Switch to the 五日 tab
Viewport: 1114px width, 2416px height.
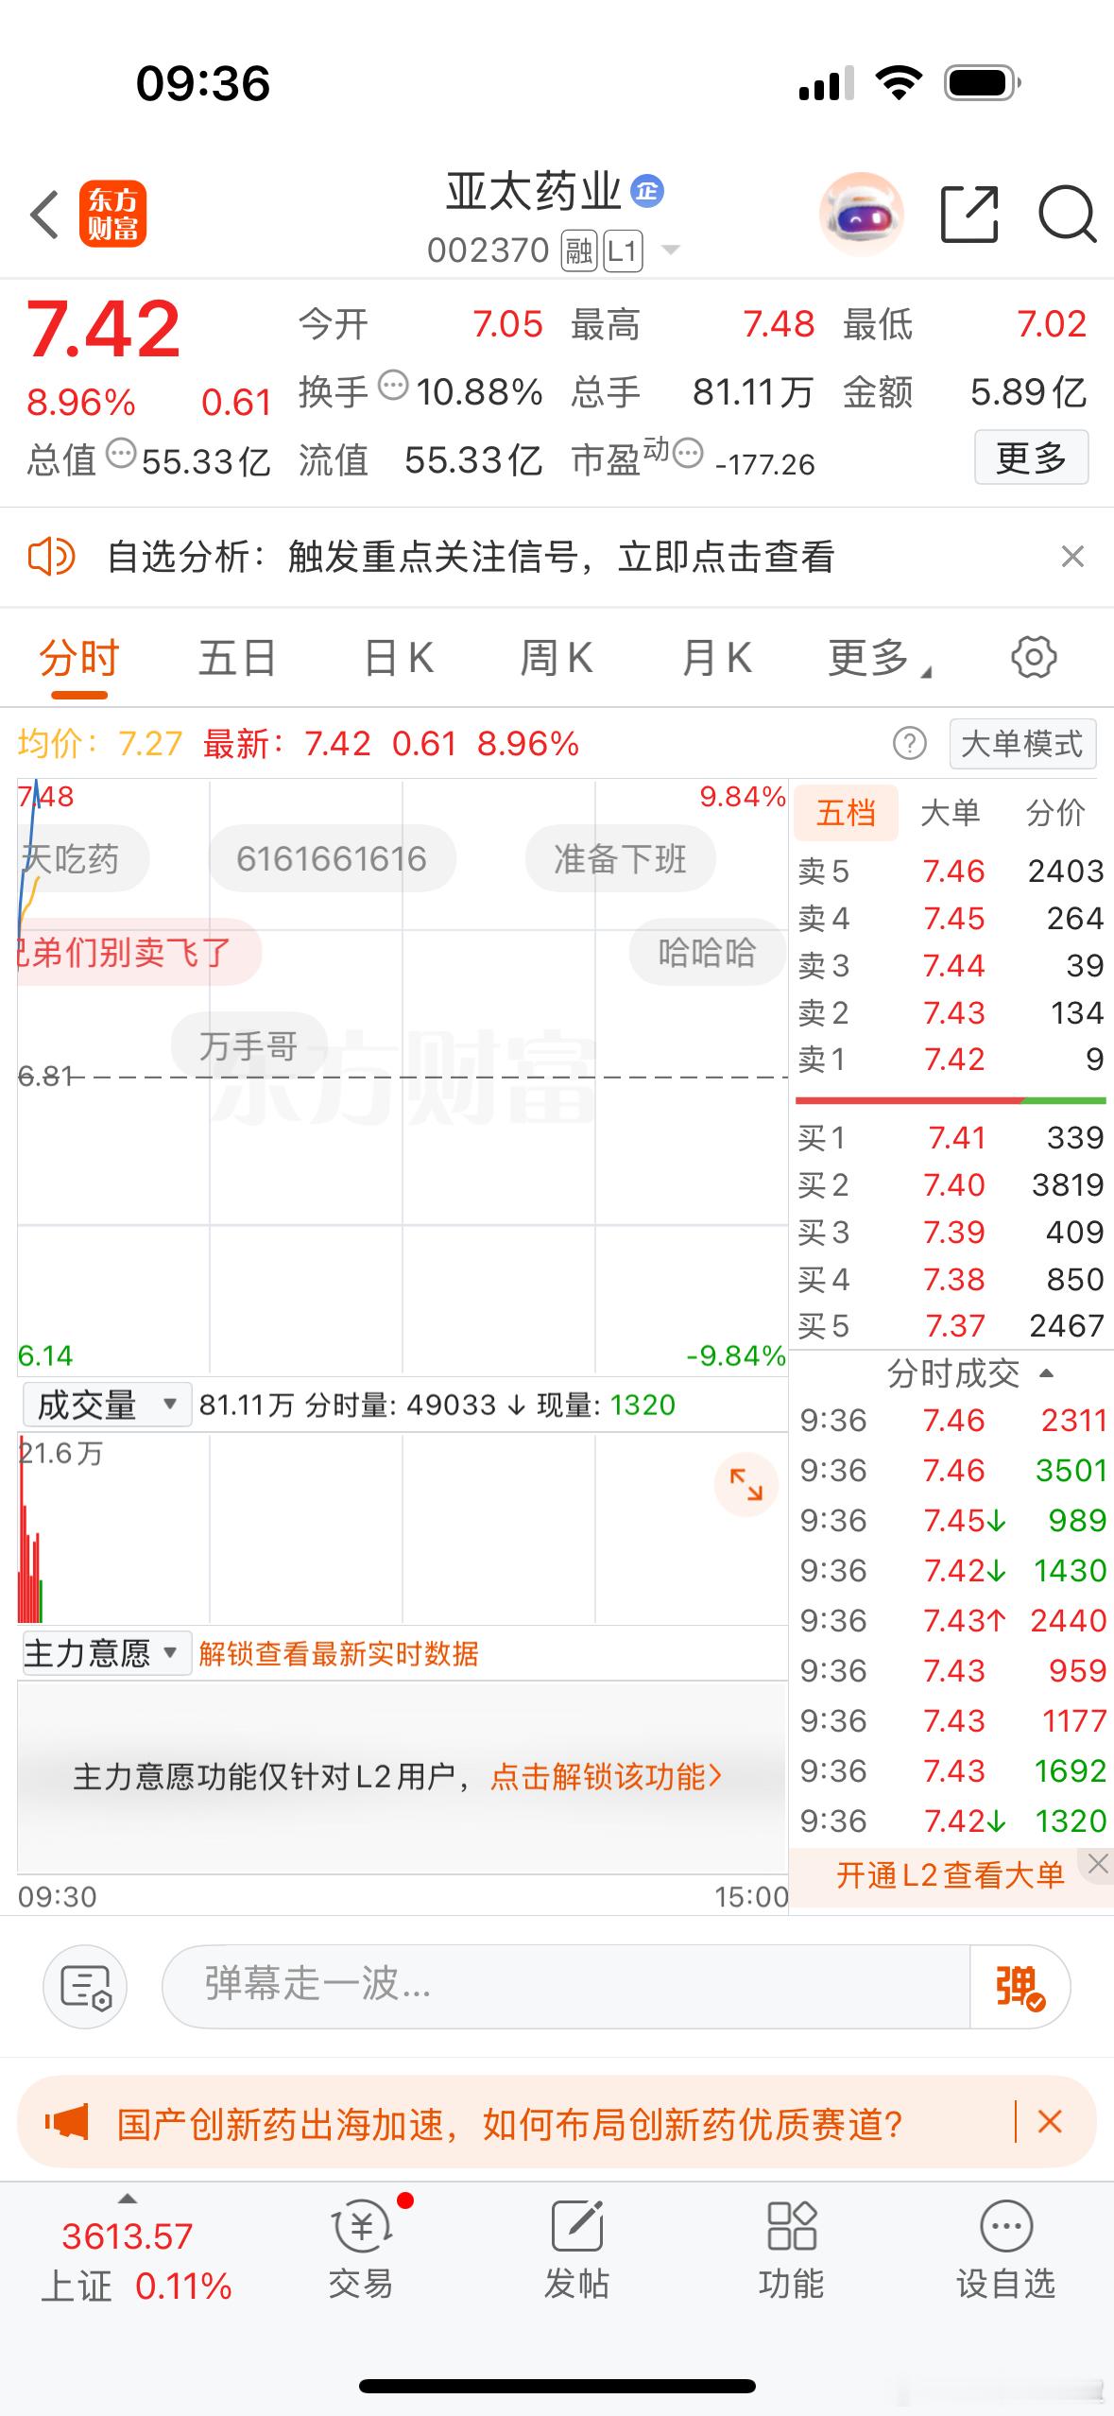[x=237, y=658]
